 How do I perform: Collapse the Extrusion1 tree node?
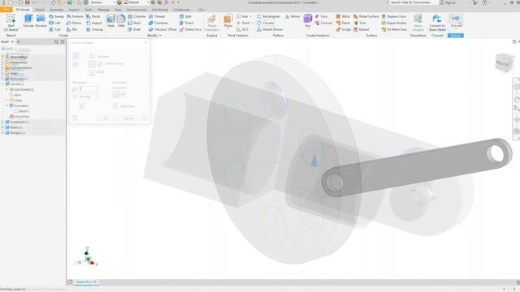[x=6, y=105]
